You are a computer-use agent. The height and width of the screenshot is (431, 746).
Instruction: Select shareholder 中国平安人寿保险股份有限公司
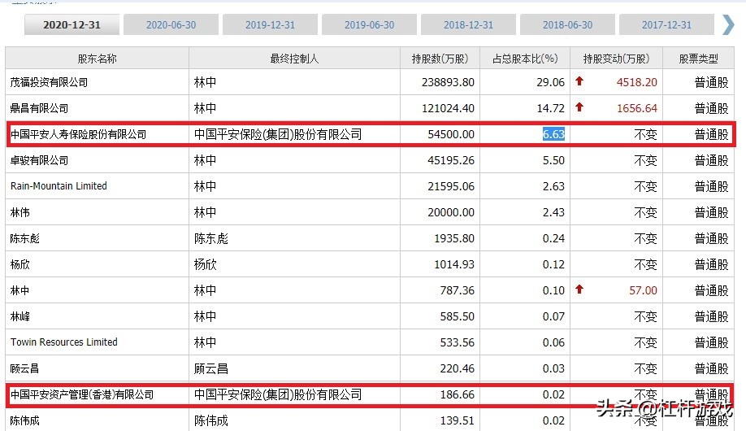click(79, 134)
